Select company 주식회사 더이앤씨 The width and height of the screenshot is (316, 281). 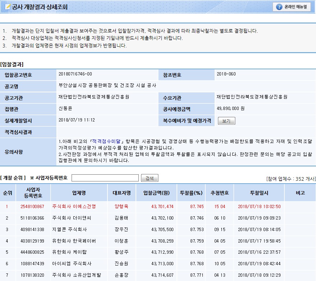[74, 218]
